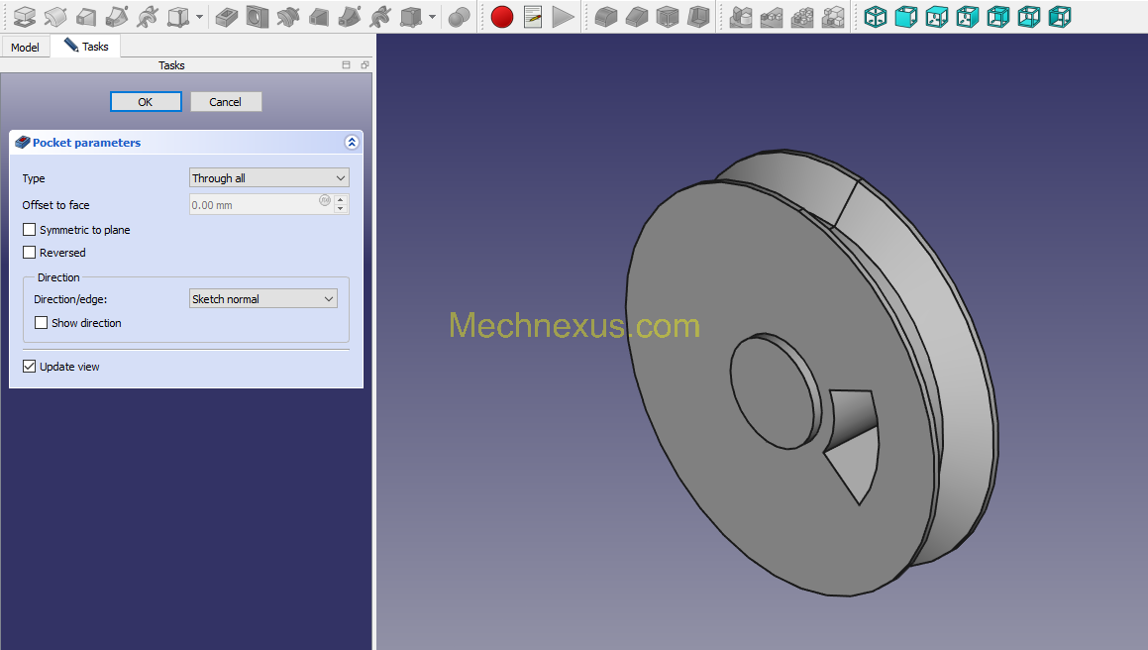Select the Subtractive helix tool
The image size is (1148, 650).
380,16
